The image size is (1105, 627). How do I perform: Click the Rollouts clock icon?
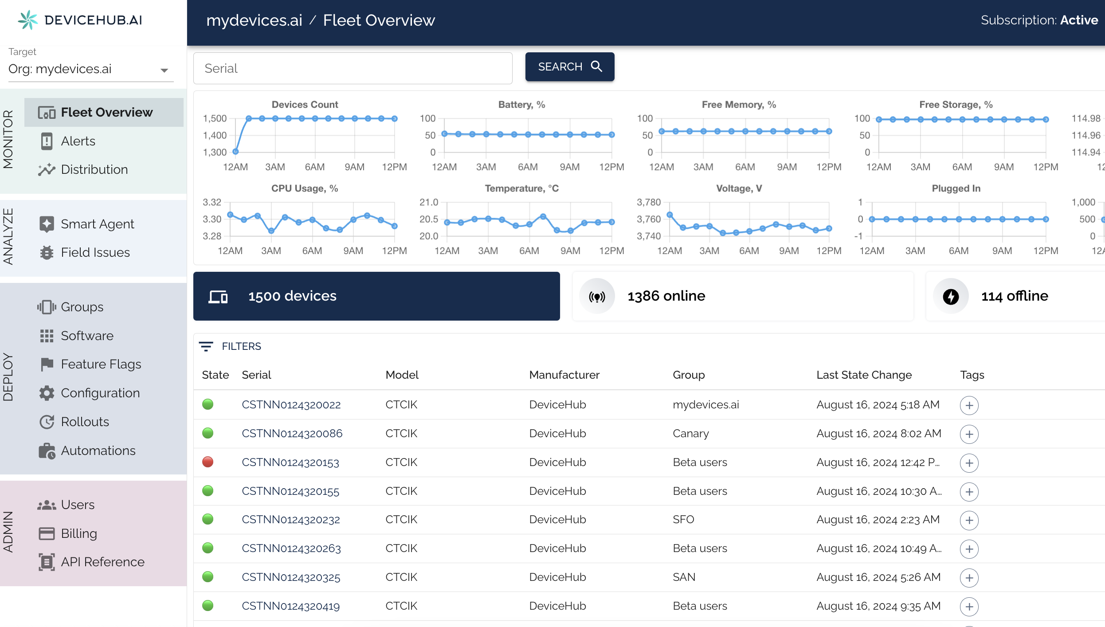(x=47, y=422)
